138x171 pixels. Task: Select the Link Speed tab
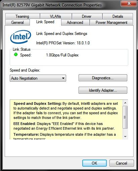coord(45,22)
